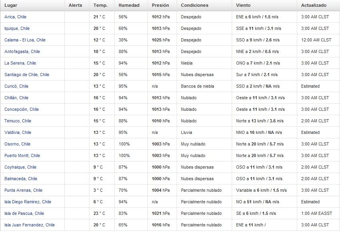340x232 pixels.
Task: Open the Valdivia, Chile link
Action: coord(18,133)
